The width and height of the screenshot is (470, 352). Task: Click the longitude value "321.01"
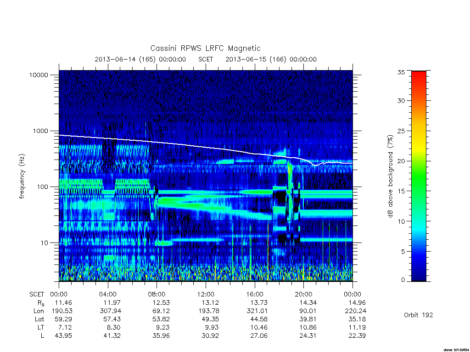coord(257,311)
